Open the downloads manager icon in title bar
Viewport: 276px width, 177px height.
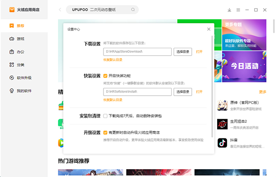(229, 10)
